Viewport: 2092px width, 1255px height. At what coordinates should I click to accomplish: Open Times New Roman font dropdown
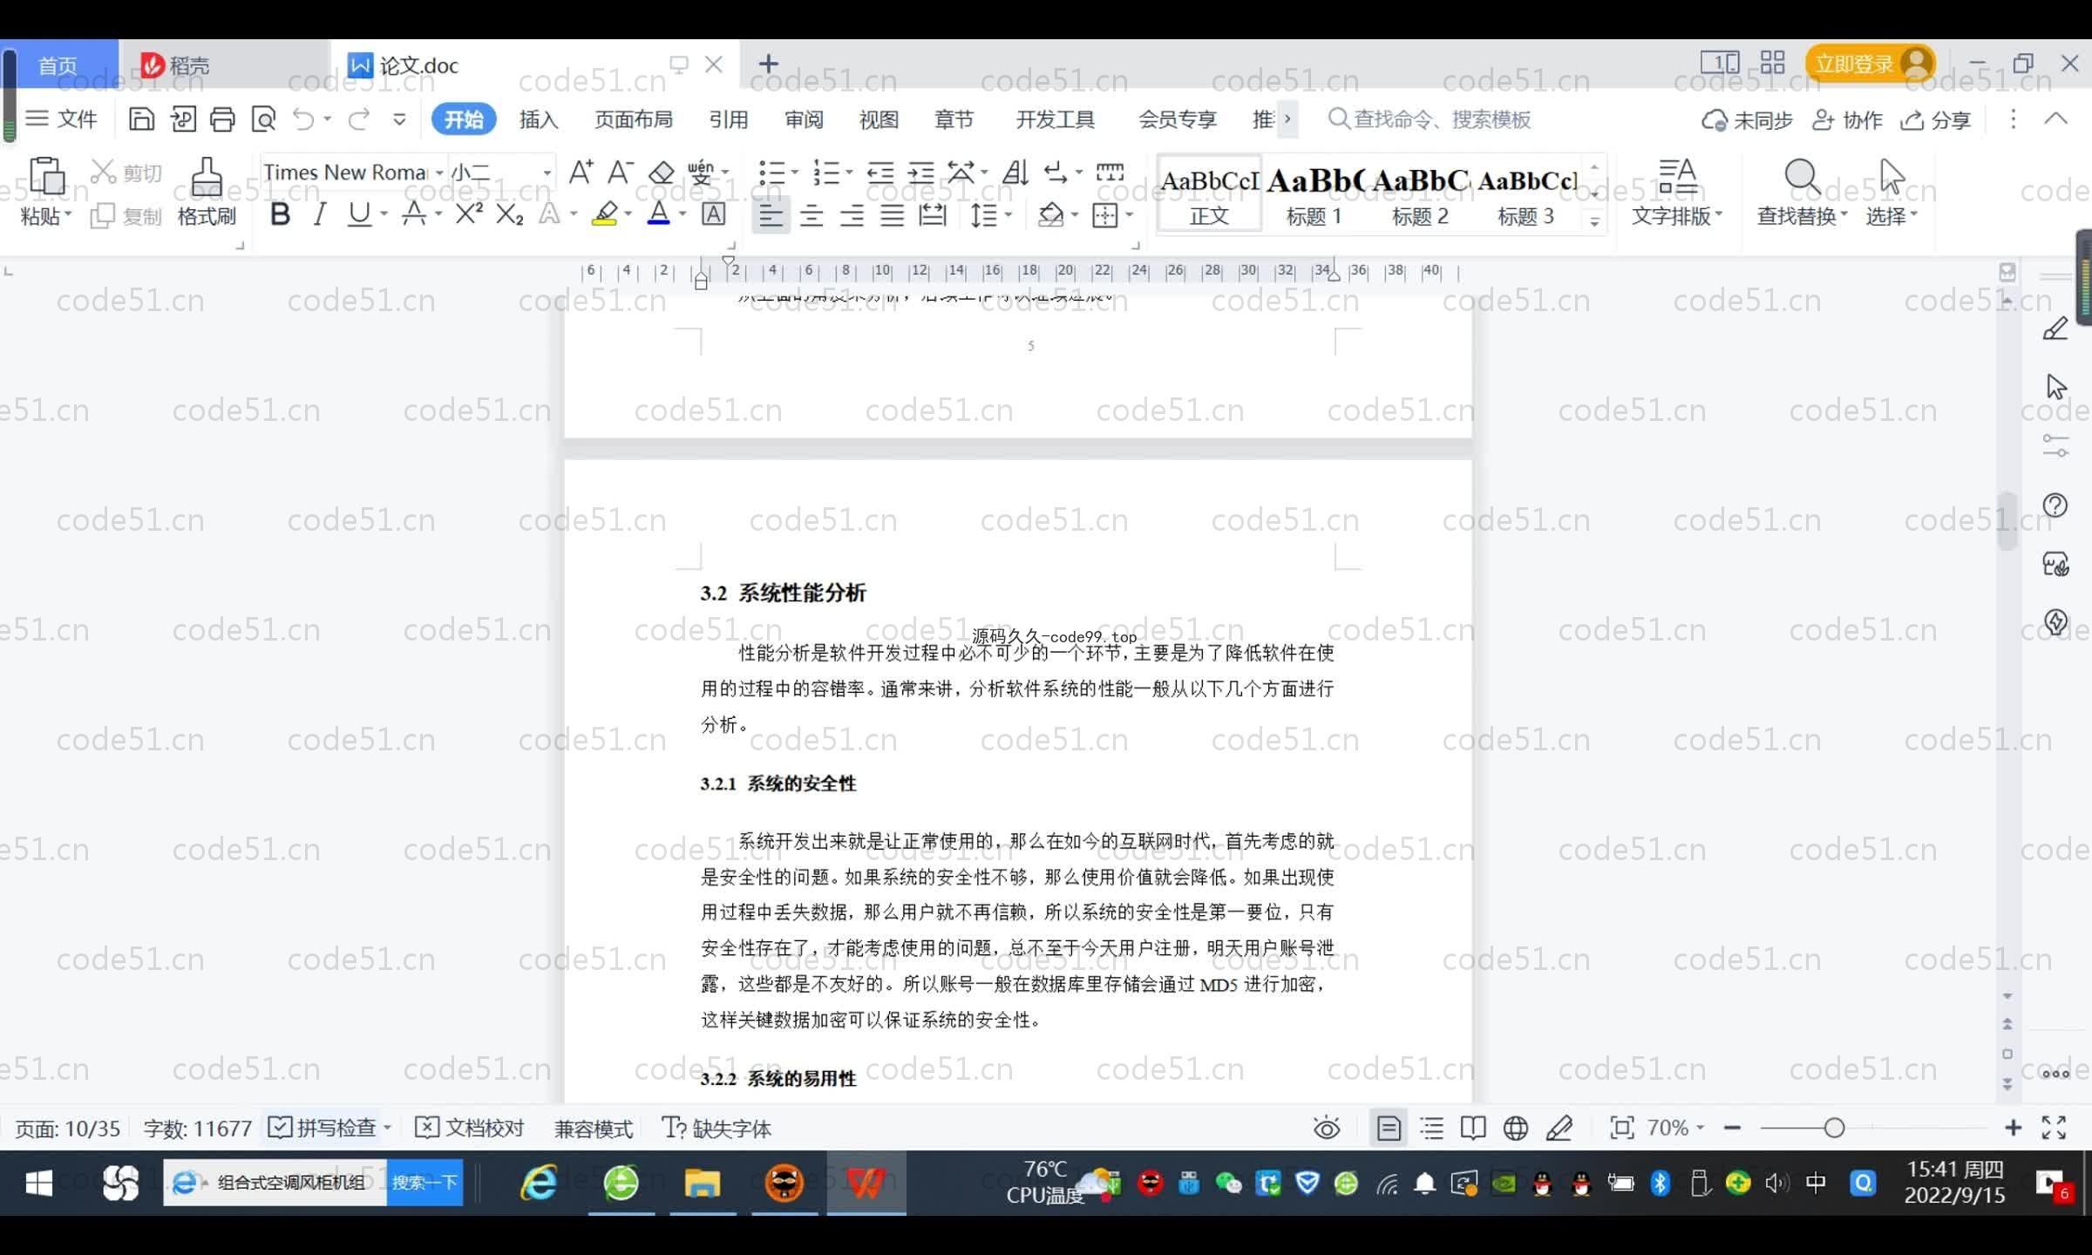pyautogui.click(x=439, y=173)
